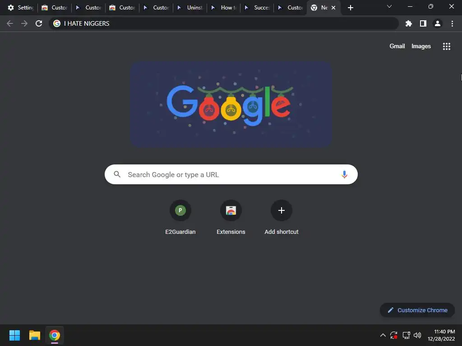
Task: Open the side panel from the toolbar
Action: click(423, 23)
